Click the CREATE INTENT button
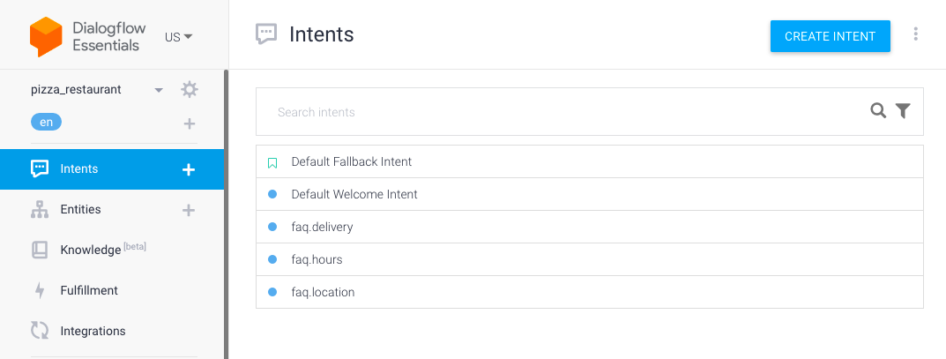This screenshot has width=946, height=359. (831, 36)
